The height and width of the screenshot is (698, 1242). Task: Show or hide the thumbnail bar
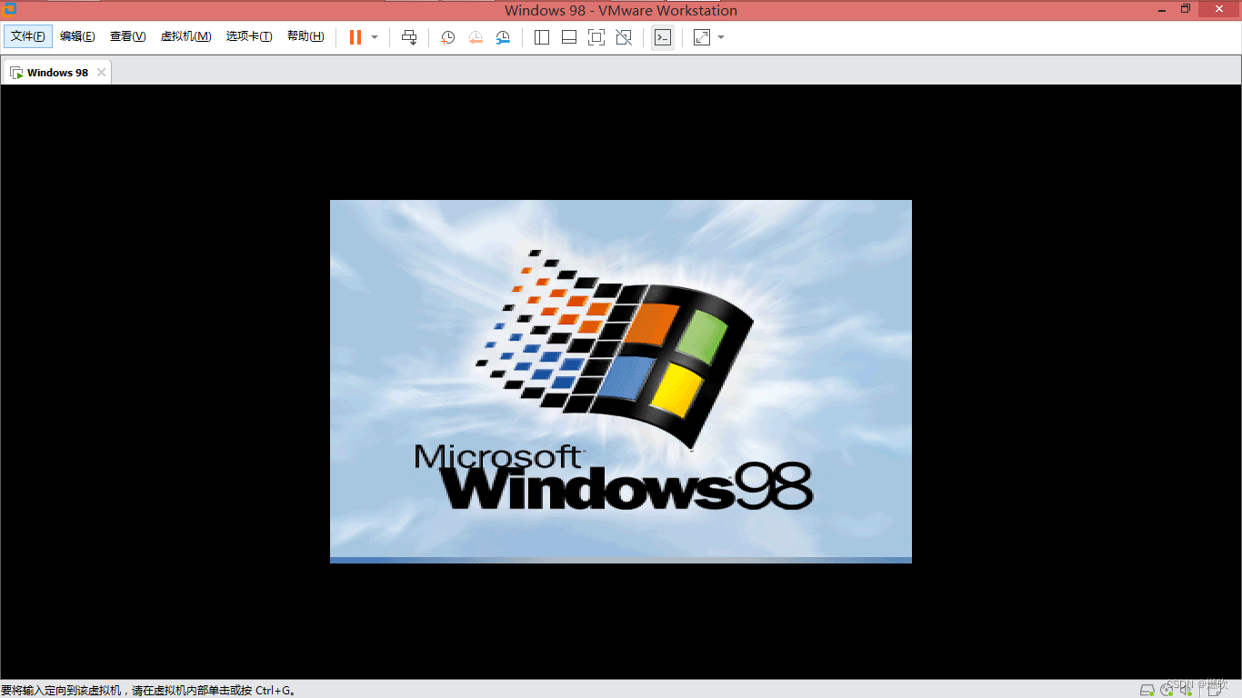tap(568, 37)
